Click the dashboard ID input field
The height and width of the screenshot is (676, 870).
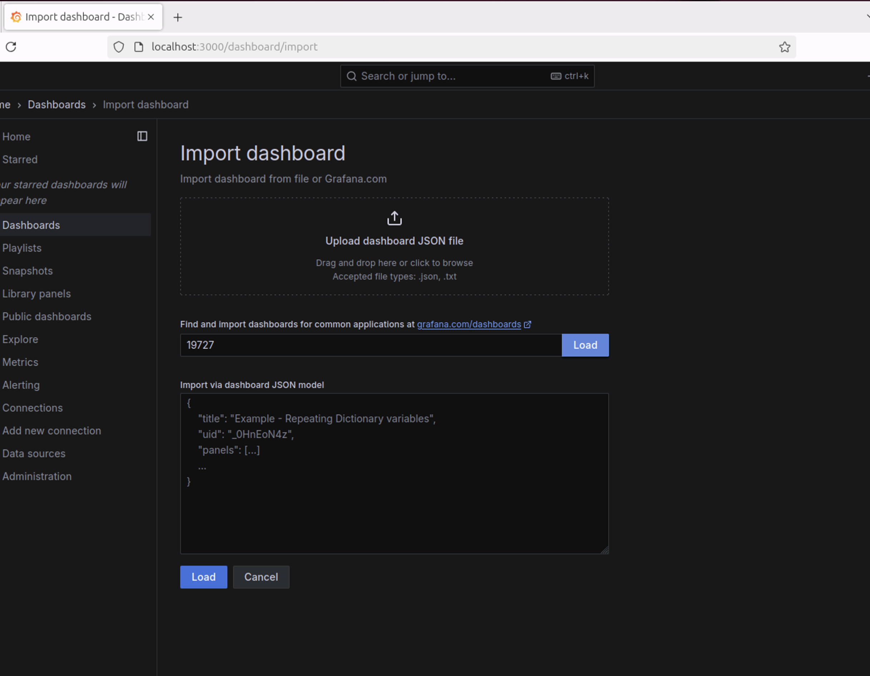pos(370,345)
